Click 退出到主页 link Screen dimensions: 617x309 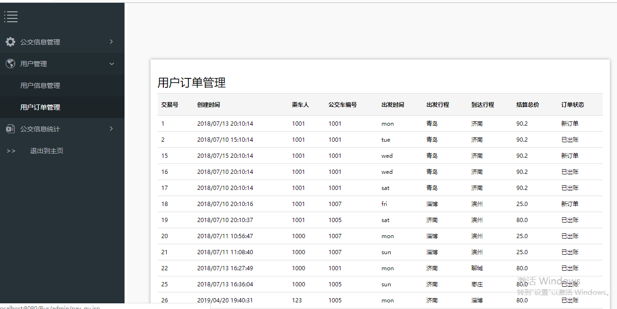pyautogui.click(x=46, y=151)
